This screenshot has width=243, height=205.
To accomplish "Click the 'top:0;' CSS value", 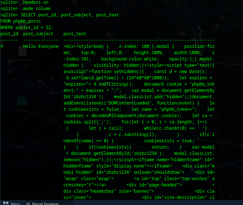I will click(x=89, y=53).
